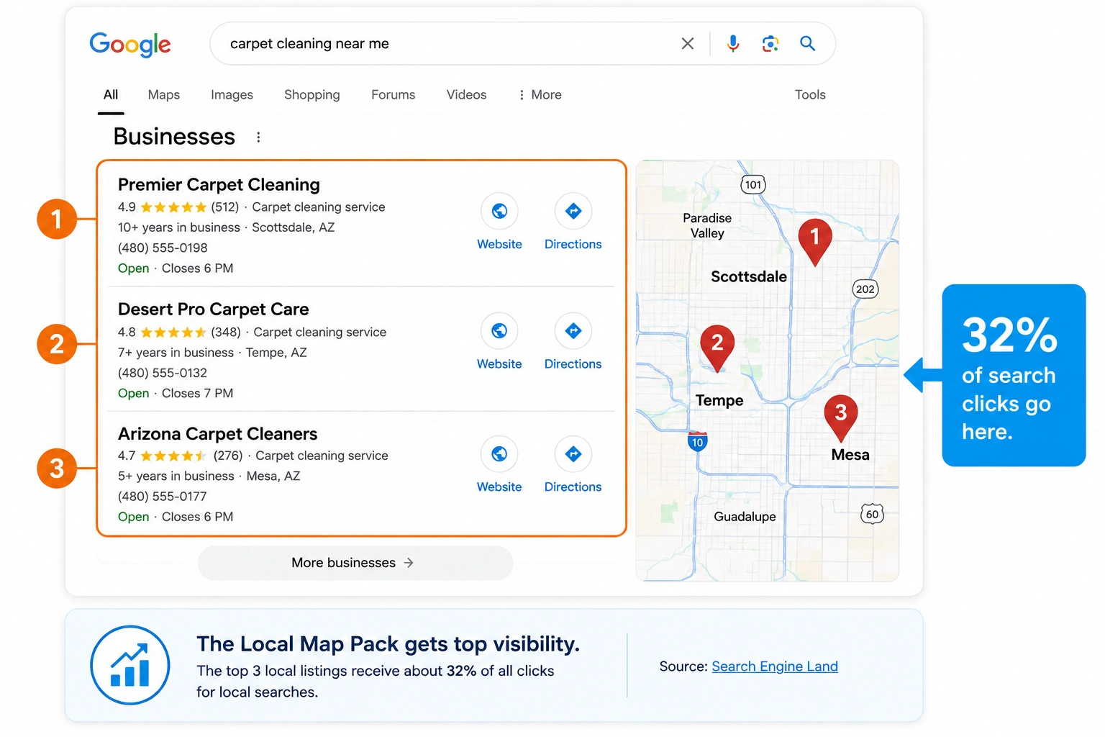Click Interstate 10 shield on map
Viewport: 1105px width, 737px height.
click(x=697, y=441)
